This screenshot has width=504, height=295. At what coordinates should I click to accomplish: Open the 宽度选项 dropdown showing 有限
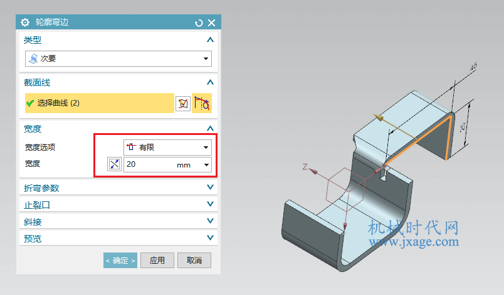click(167, 147)
